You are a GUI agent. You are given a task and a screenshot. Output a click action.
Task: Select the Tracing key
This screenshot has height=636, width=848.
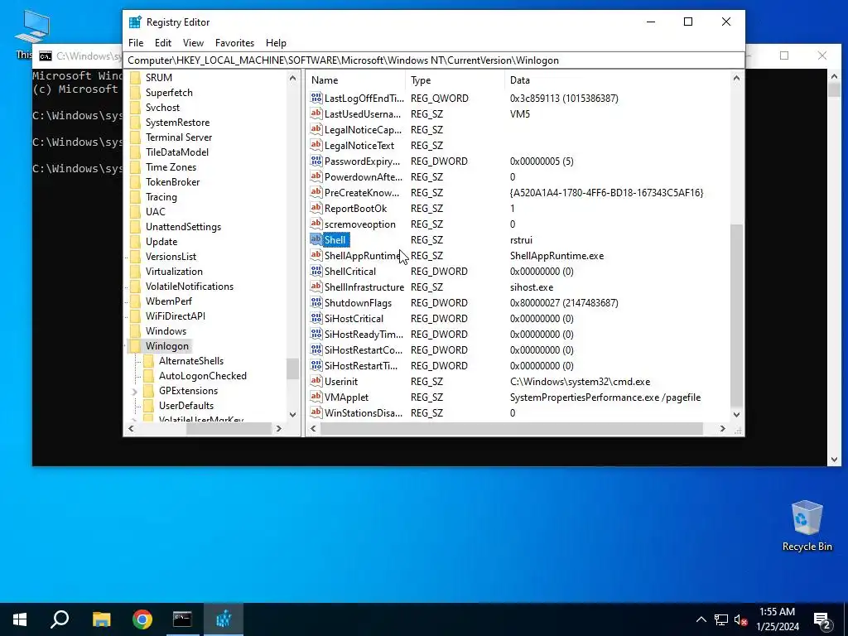tap(161, 197)
